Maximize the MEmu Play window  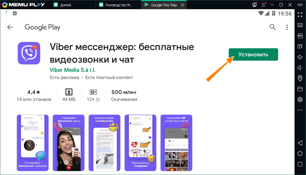[x=281, y=5]
